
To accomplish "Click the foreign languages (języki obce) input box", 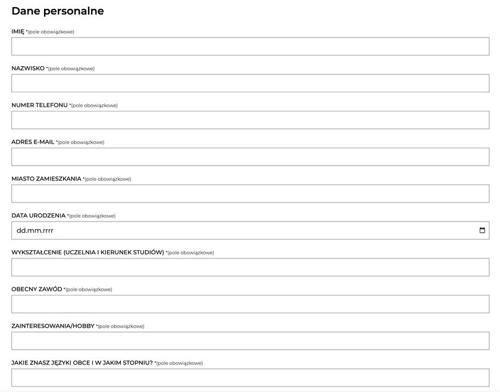I will [250, 378].
